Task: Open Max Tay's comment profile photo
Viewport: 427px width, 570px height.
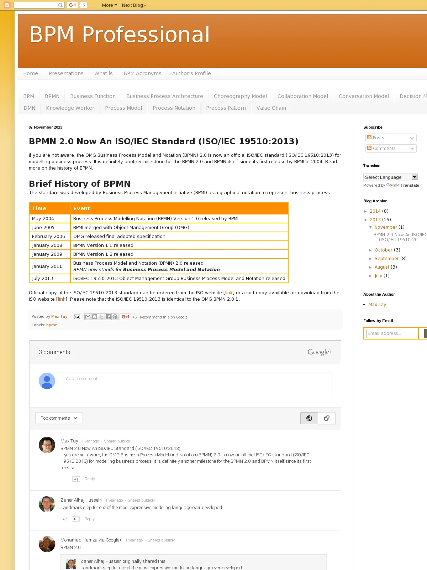Action: (47, 445)
